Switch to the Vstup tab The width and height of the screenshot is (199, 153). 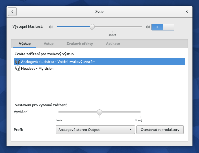click(x=48, y=44)
